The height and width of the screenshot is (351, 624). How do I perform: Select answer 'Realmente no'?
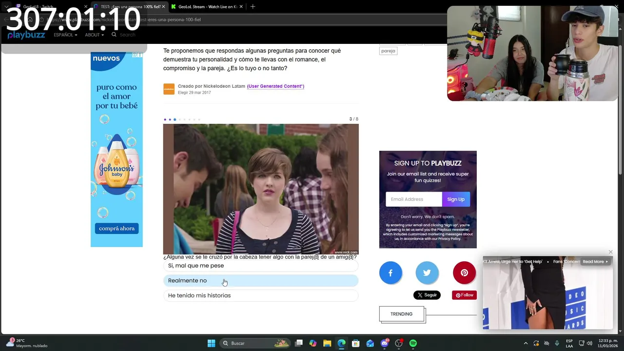[261, 280]
